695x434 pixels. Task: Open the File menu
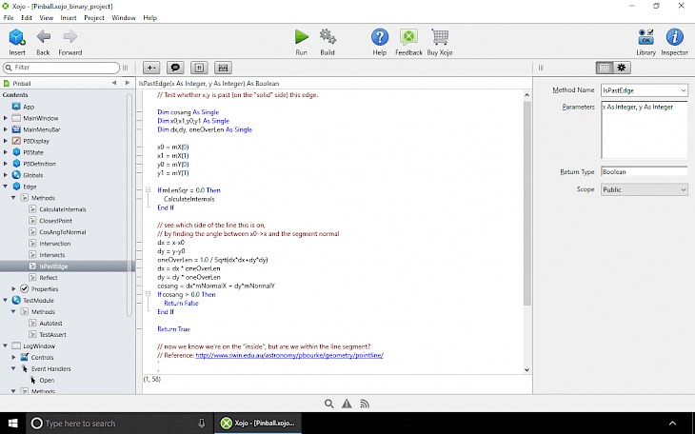[x=9, y=18]
